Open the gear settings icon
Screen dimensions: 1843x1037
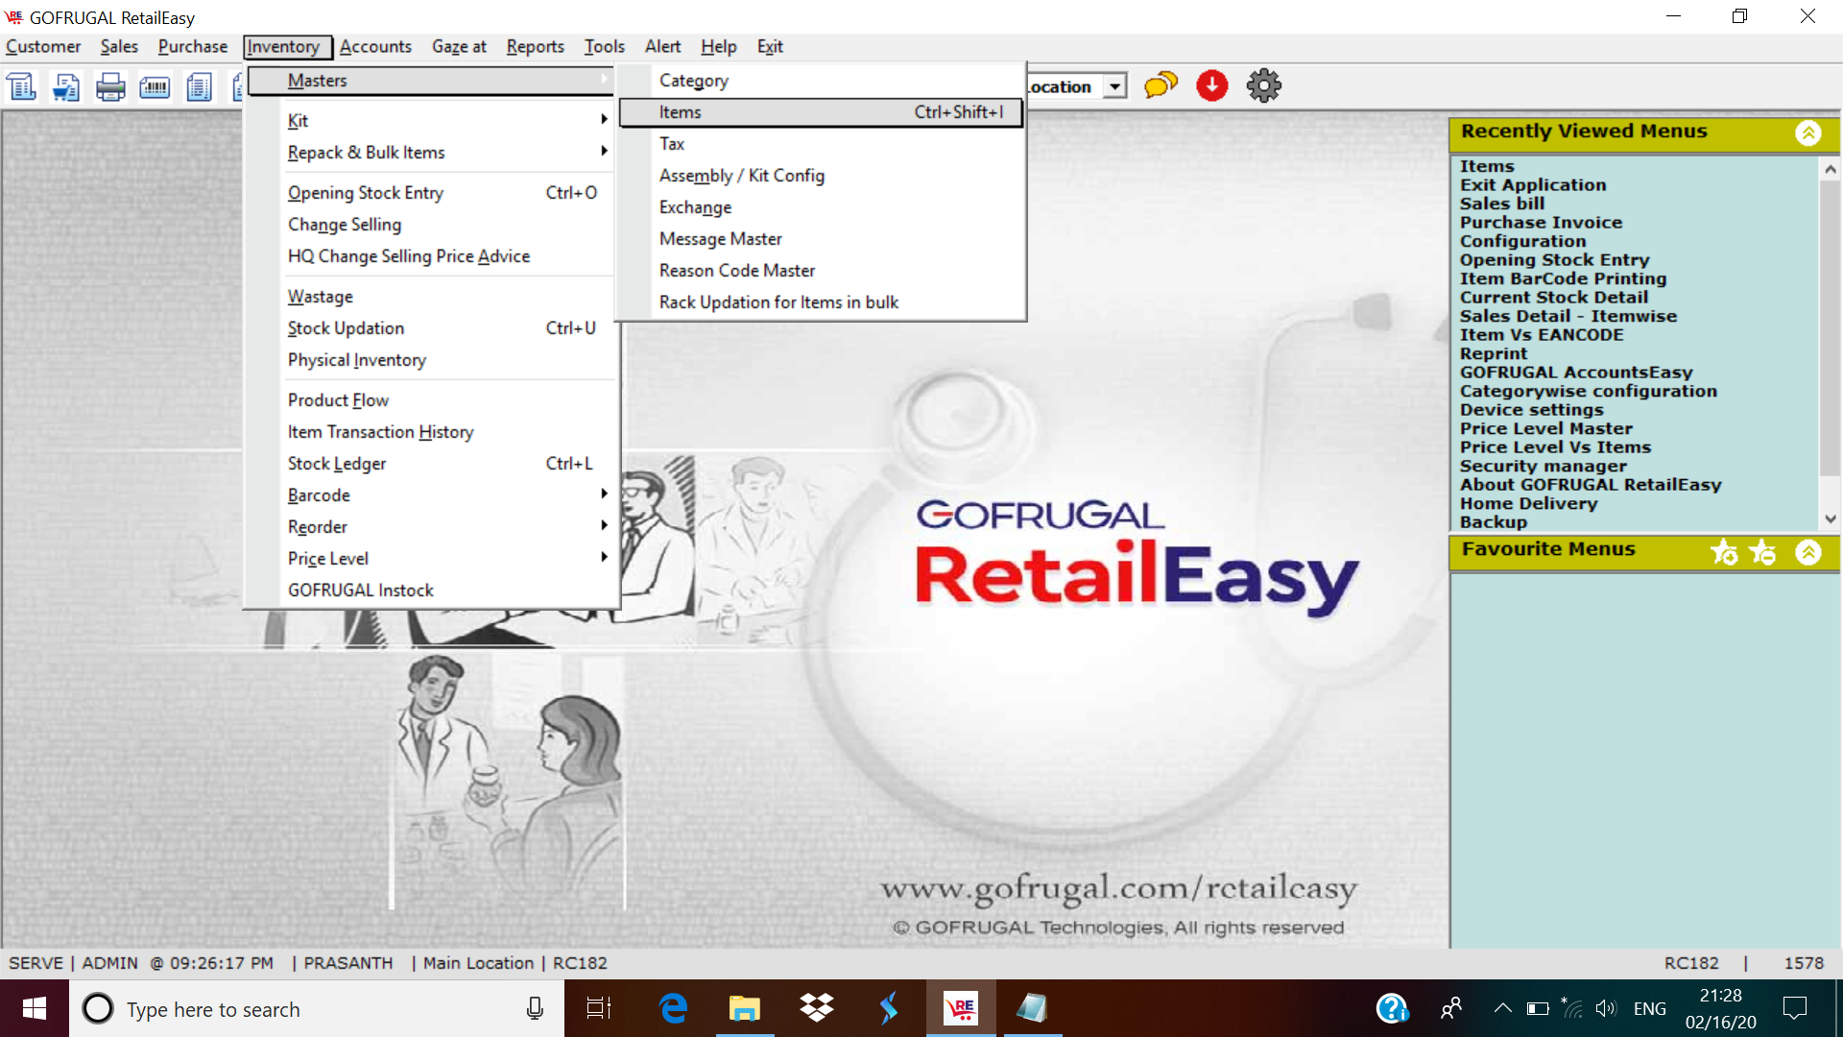click(1263, 86)
